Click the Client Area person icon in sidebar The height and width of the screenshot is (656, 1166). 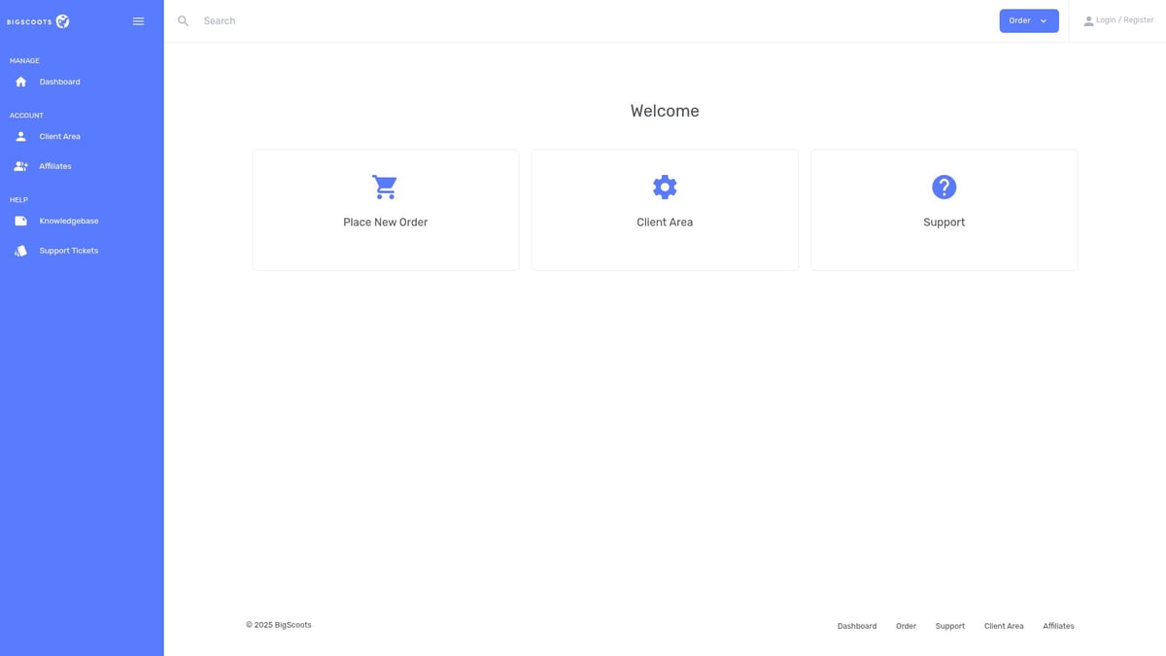click(20, 136)
